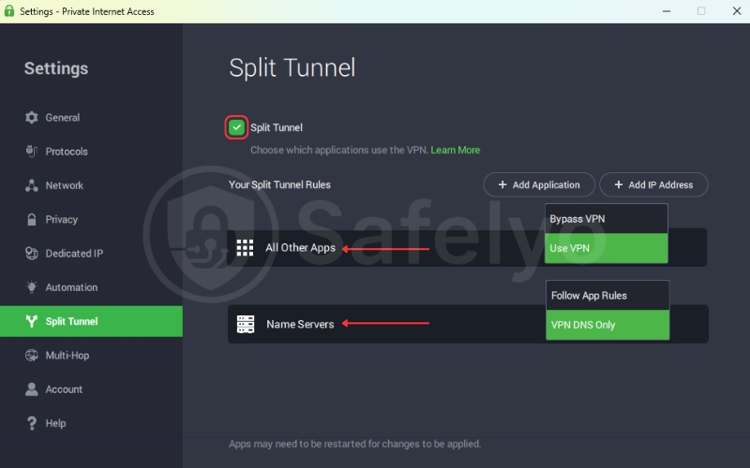Open the Help page label

coord(55,423)
